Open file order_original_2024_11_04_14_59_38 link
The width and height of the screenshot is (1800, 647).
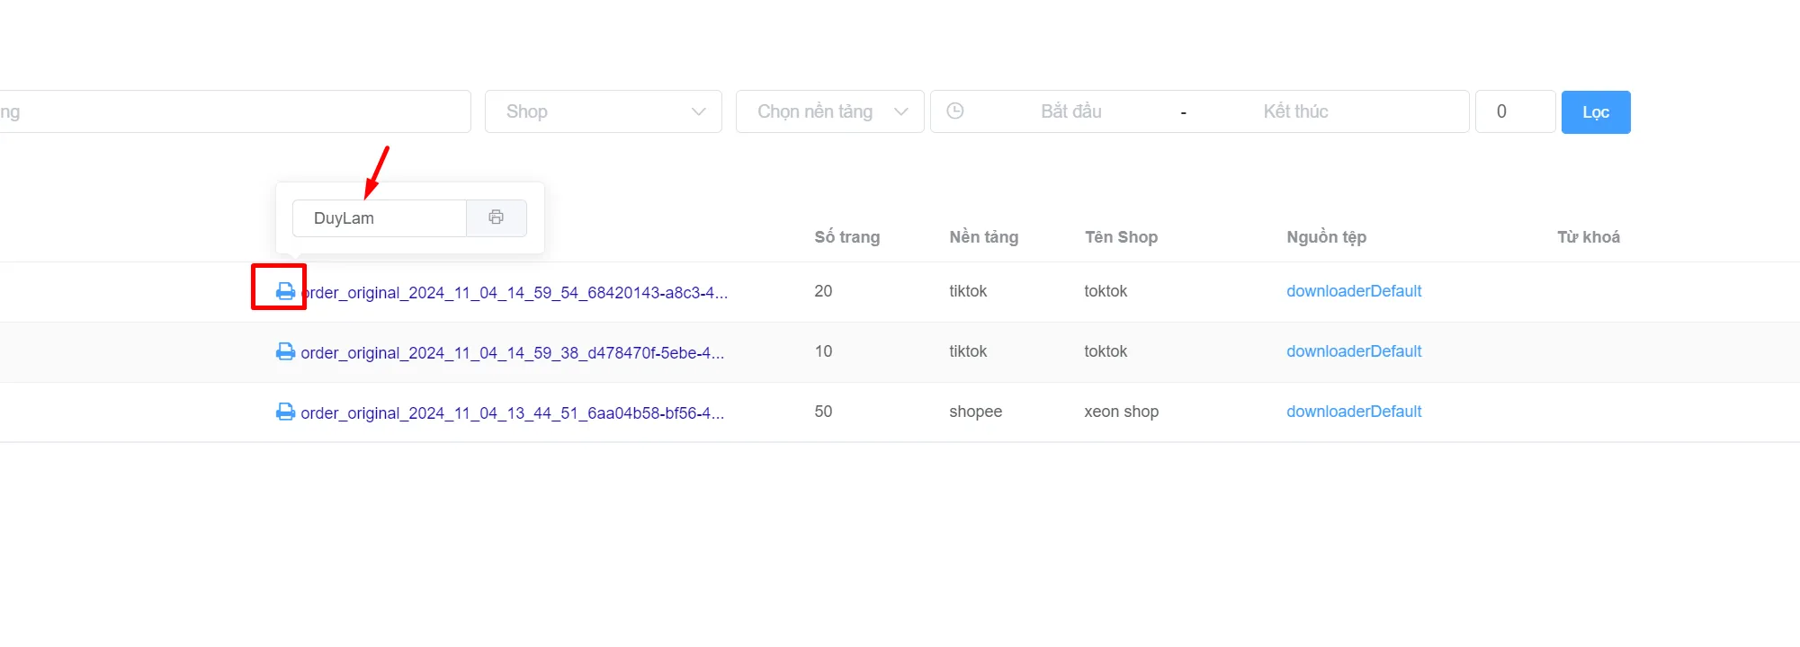coord(513,353)
